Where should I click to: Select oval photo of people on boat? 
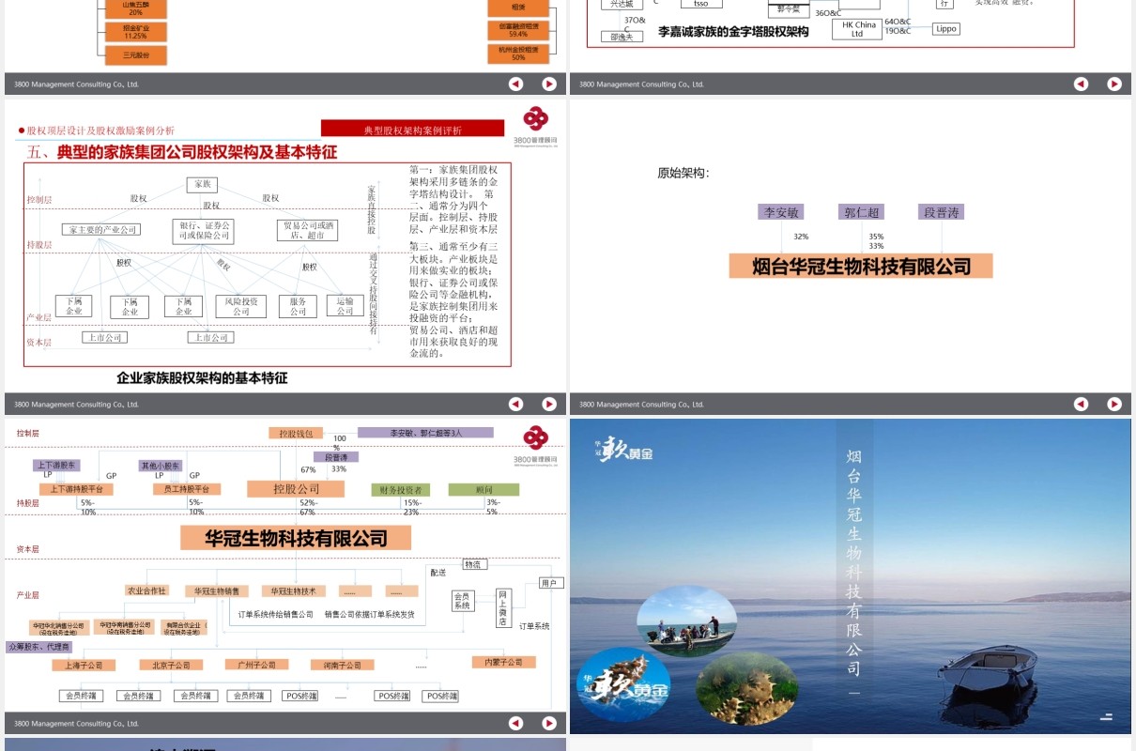point(686,621)
